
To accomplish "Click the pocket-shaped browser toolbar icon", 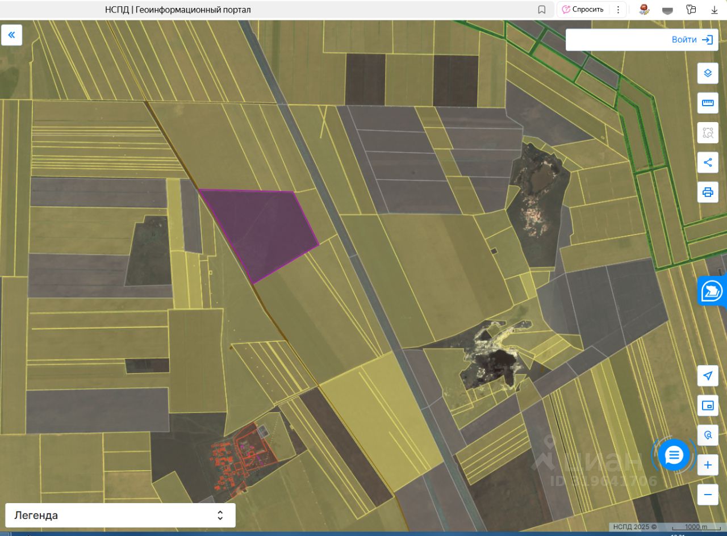I will [667, 10].
